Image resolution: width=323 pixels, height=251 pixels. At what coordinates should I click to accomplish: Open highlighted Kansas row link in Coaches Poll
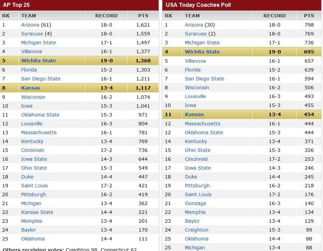[194, 114]
